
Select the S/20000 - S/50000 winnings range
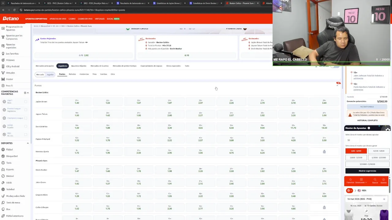pyautogui.click(x=367, y=164)
